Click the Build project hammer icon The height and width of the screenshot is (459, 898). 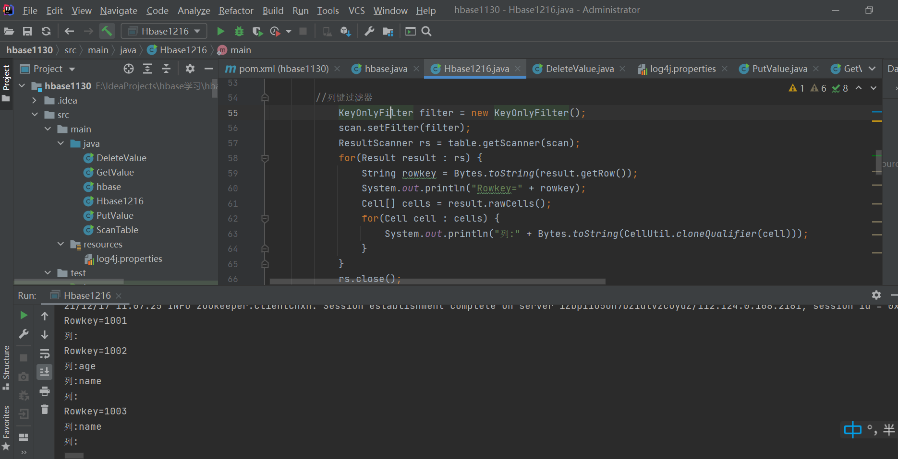(107, 31)
